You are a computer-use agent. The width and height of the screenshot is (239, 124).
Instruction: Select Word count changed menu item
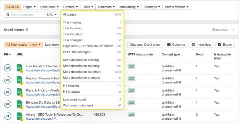coord(92,105)
